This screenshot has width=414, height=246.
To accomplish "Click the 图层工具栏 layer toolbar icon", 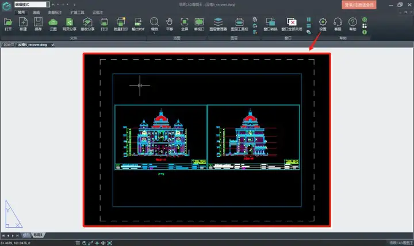I will [x=239, y=22].
